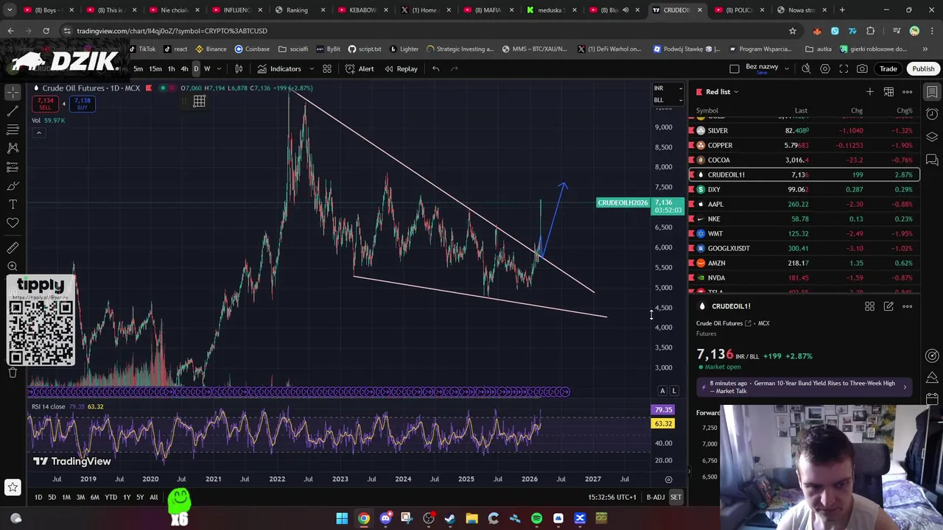This screenshot has height=530, width=943.
Task: Open the indicator templates grid icon
Action: point(327,68)
